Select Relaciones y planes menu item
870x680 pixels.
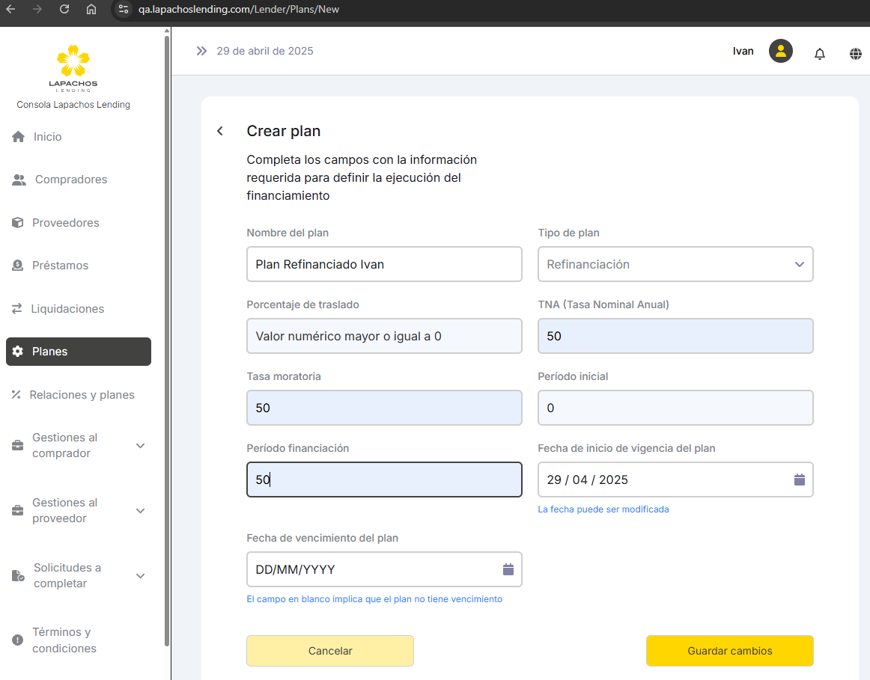[x=82, y=395]
